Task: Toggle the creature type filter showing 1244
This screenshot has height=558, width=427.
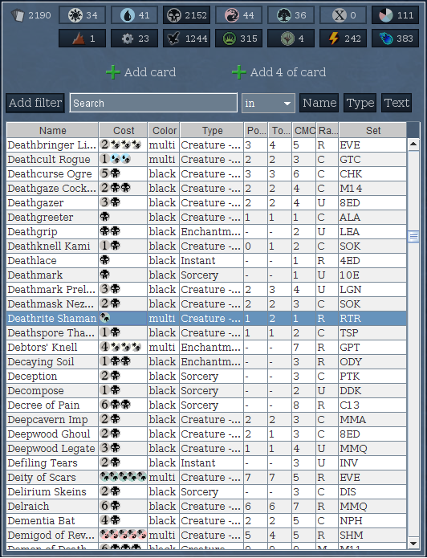Action: (x=186, y=39)
